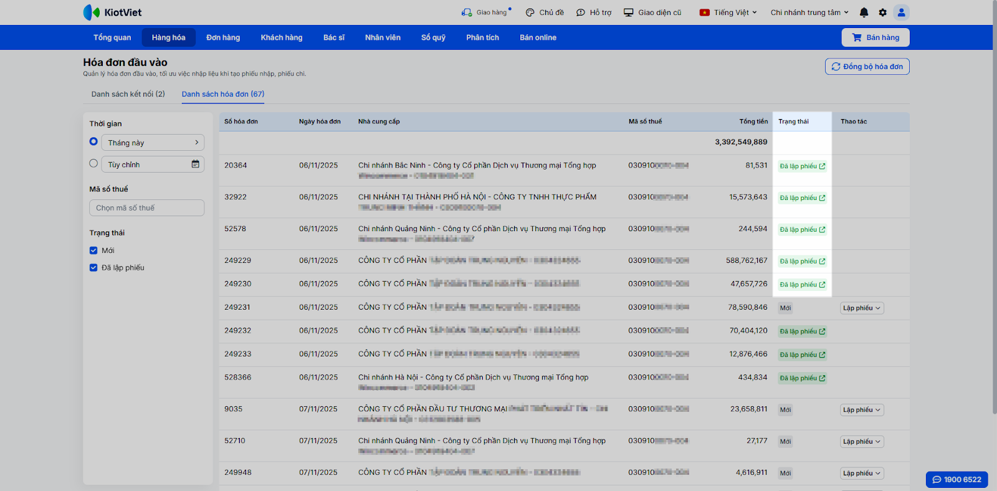Expand the Tiếng Việt language dropdown
Screen dimensions: 997x491
point(728,12)
